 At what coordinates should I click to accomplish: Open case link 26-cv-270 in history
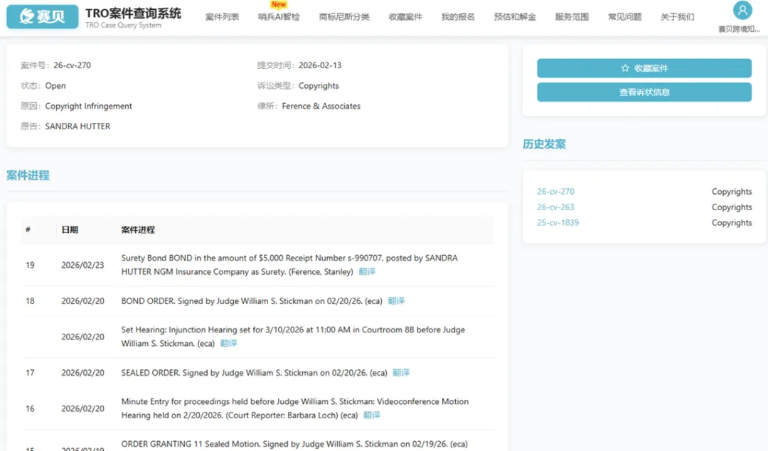click(x=555, y=192)
